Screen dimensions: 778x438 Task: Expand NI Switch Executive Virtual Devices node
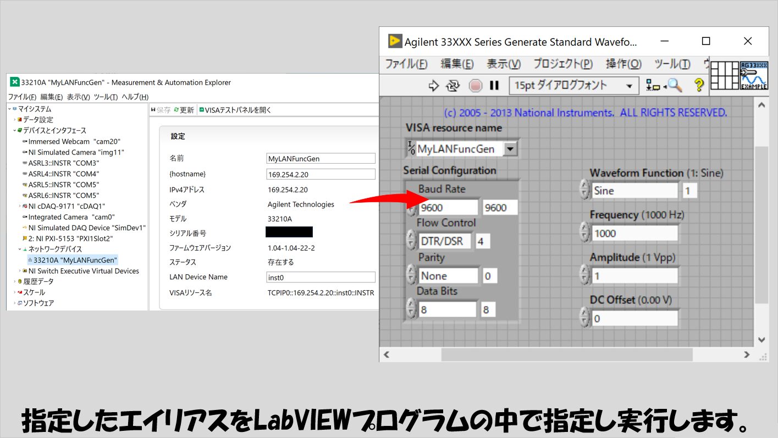pos(20,271)
